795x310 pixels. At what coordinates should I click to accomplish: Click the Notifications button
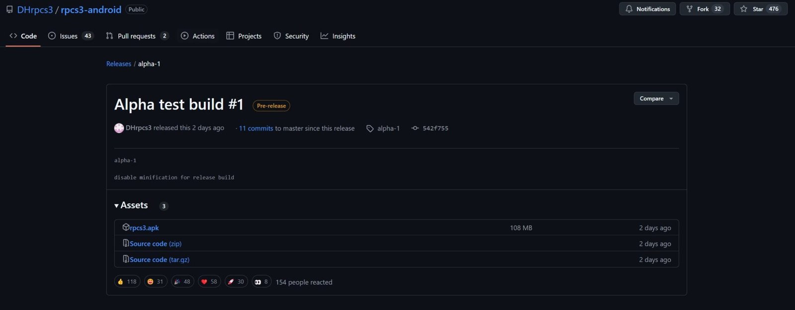click(x=647, y=9)
